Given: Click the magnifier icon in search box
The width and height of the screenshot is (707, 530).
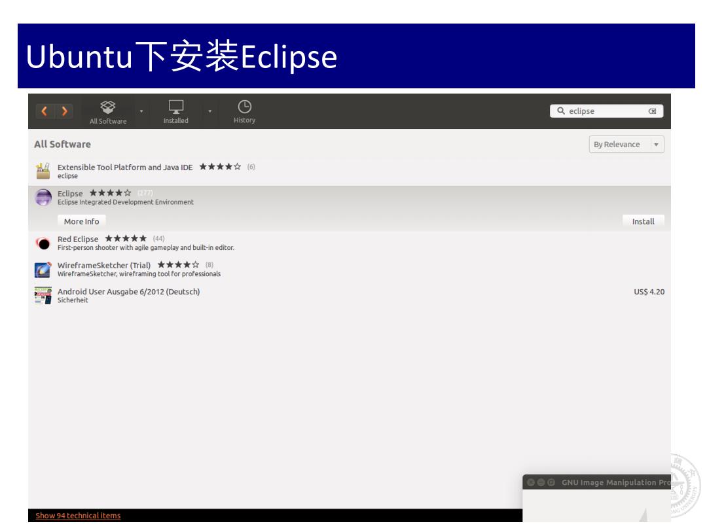Looking at the screenshot, I should click(x=560, y=111).
